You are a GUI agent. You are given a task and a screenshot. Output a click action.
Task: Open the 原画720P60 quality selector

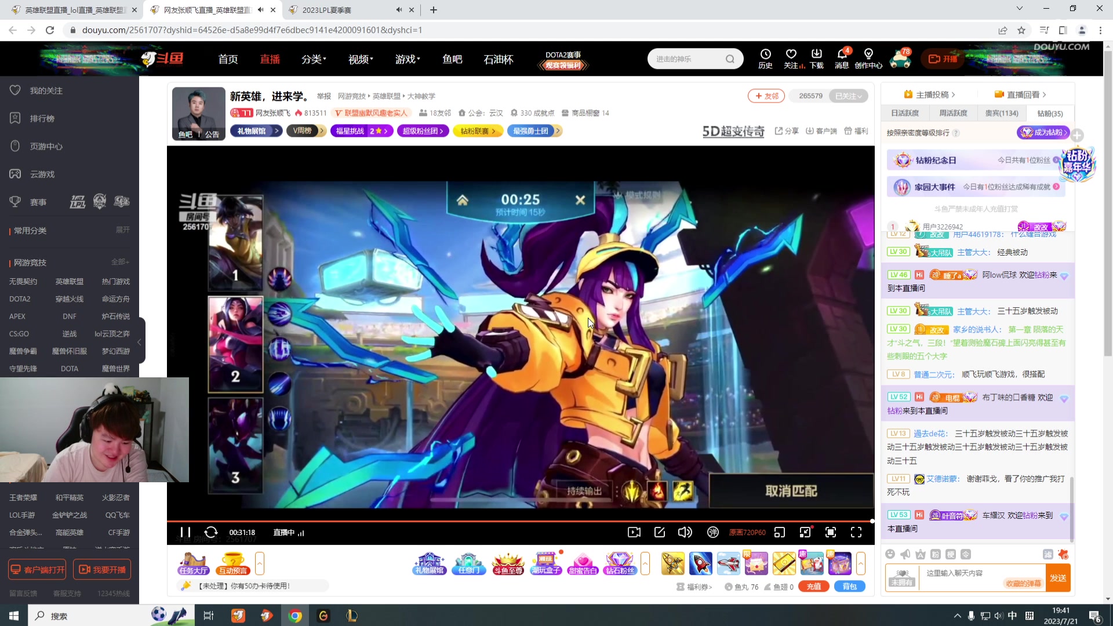747,532
